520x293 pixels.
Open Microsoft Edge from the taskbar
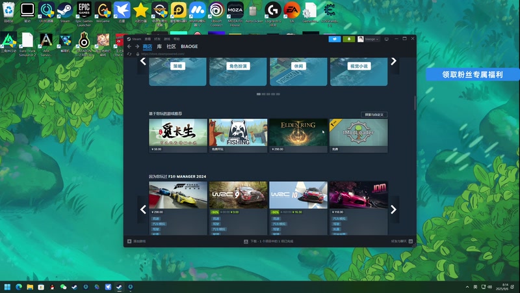click(x=19, y=287)
